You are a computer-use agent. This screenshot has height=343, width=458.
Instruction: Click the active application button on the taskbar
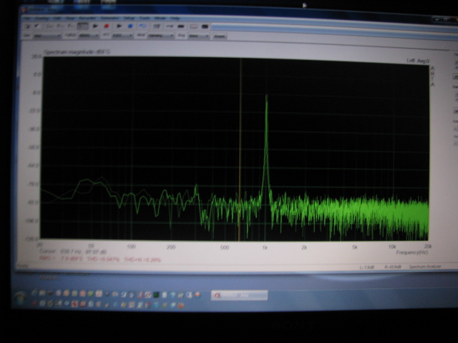tap(239, 295)
